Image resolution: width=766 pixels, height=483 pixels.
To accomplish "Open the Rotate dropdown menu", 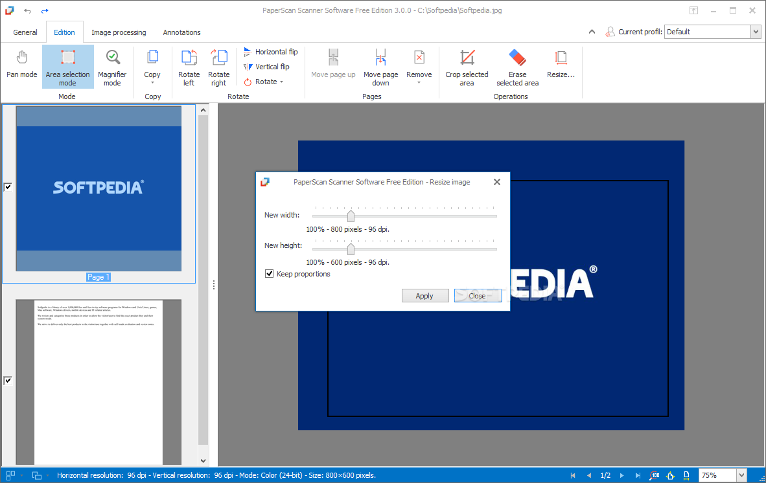I will tap(264, 82).
